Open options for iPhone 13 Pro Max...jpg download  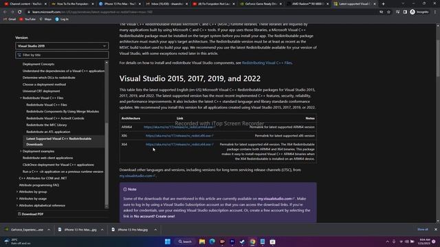tap(102, 230)
